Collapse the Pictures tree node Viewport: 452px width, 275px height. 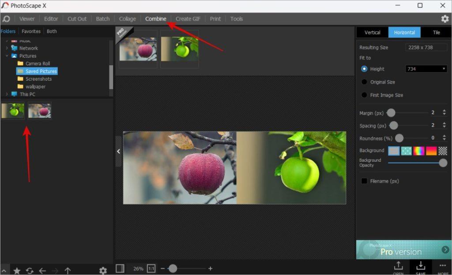click(7, 56)
